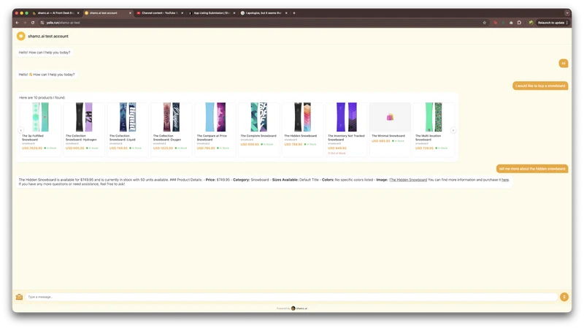Click the camera attachment icon beside the message box

[x=20, y=297]
